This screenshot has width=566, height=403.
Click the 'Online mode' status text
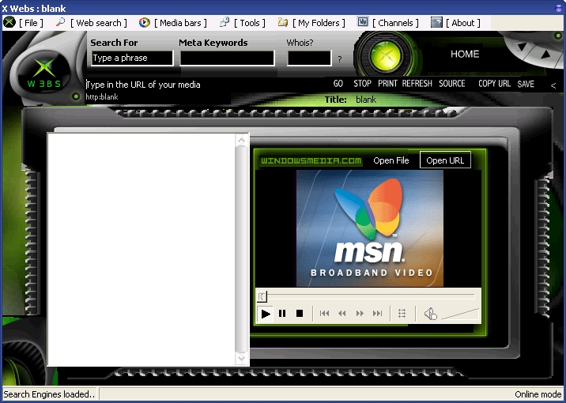point(538,394)
